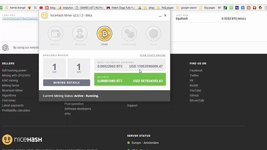Image resolution: width=267 pixels, height=150 pixels.
Task: Open the Google bookmark icon
Action: pyautogui.click(x=35, y=8)
